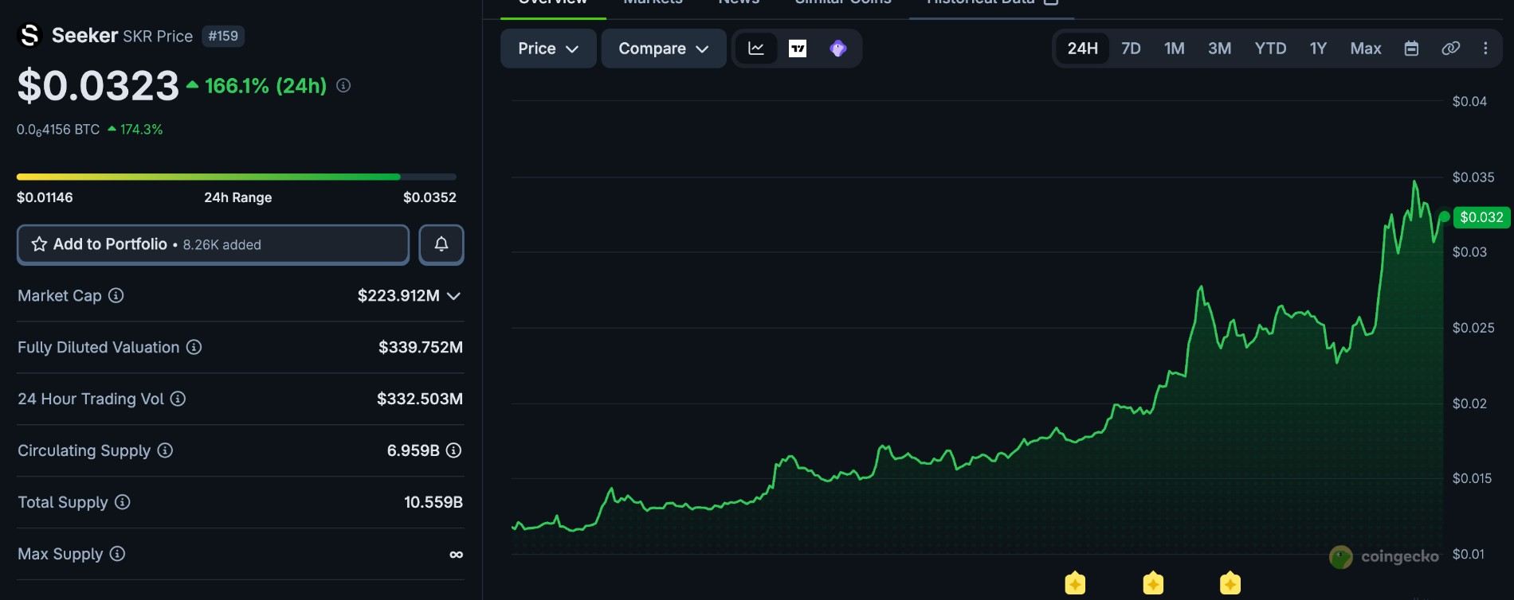
Task: Click info icon beside 6.959B supply value
Action: click(454, 450)
